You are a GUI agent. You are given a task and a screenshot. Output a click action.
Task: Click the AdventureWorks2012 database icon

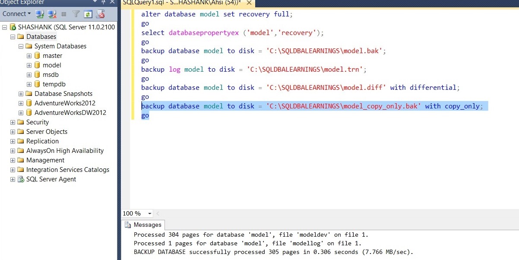[29, 103]
